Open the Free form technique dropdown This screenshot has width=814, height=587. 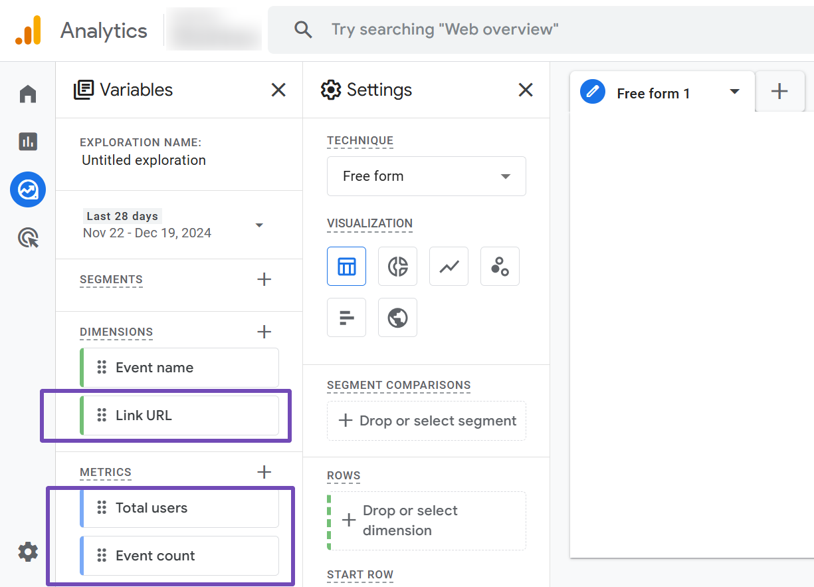426,176
